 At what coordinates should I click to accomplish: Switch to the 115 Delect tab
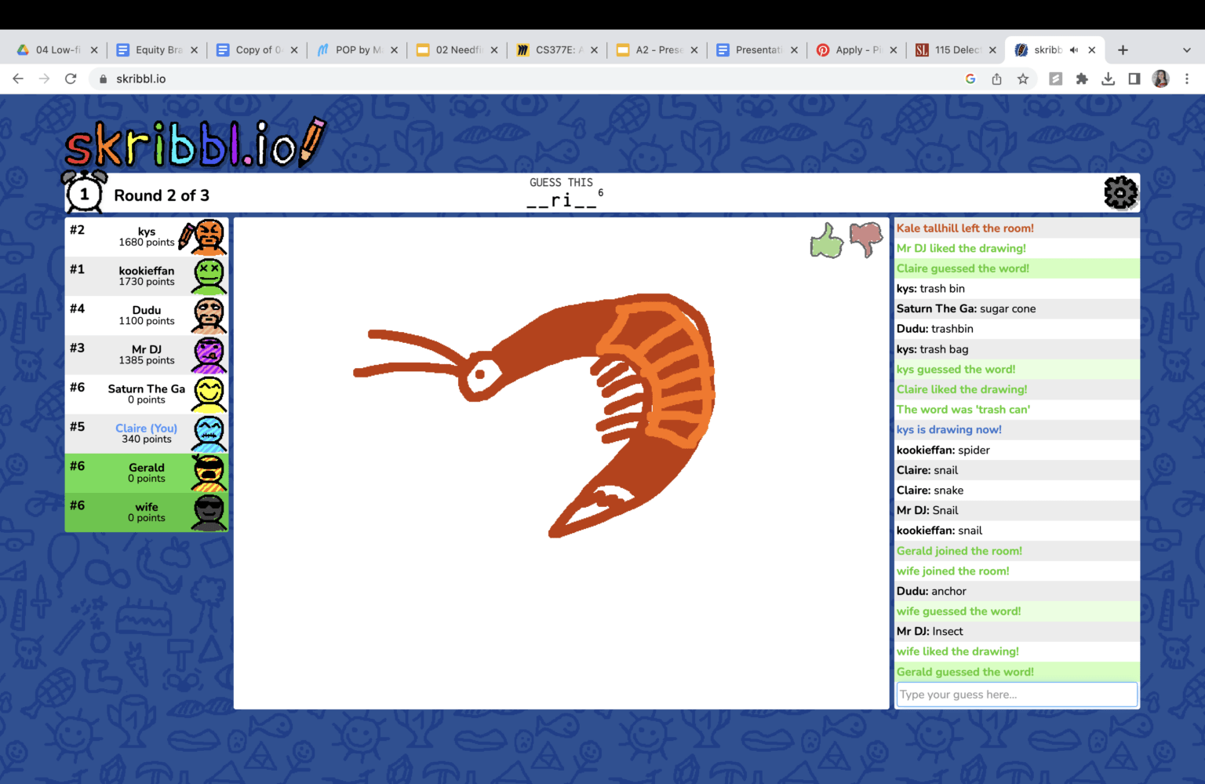pyautogui.click(x=956, y=49)
